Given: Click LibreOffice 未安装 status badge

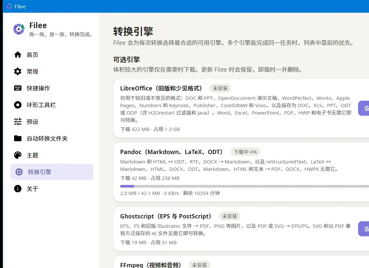Looking at the screenshot, I should click(220, 88).
